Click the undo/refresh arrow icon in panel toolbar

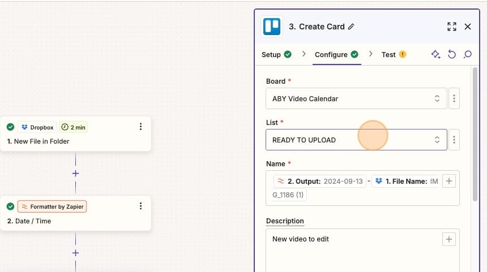pyautogui.click(x=451, y=55)
